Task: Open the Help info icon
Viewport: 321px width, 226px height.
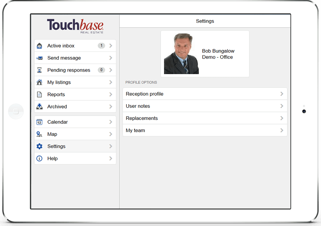Action: click(39, 158)
